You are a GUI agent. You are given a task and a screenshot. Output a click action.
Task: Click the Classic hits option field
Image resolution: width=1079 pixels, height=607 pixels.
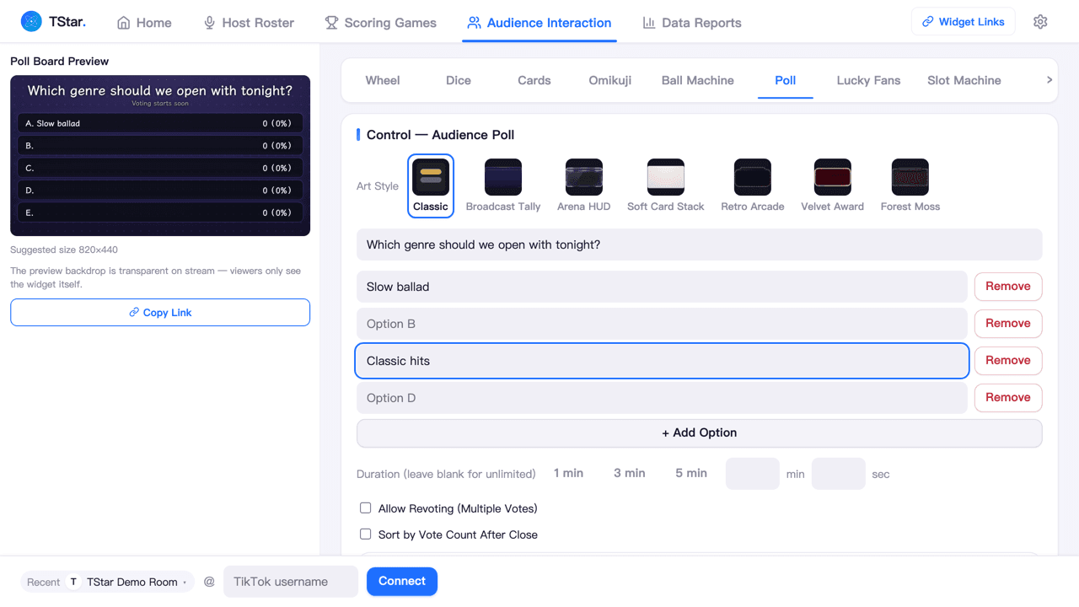click(662, 361)
